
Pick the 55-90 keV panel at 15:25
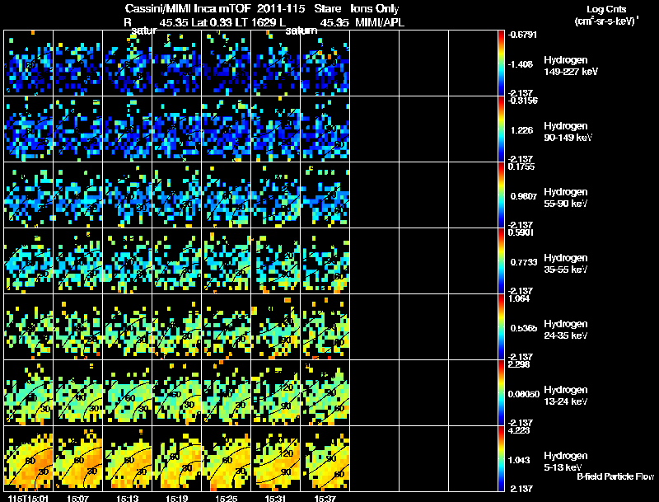tap(226, 195)
